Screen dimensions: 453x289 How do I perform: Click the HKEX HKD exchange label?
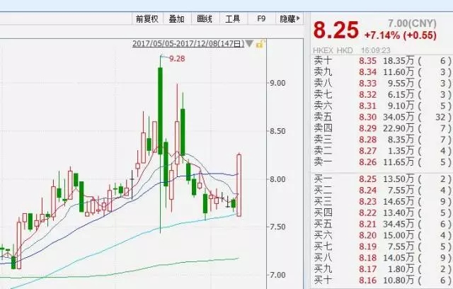coord(333,51)
